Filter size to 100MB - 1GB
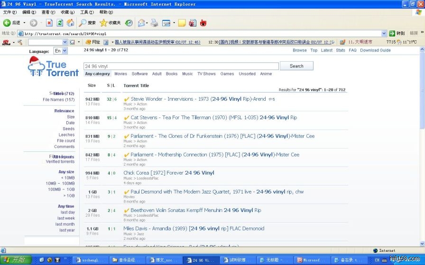The height and width of the screenshot is (265, 425). click(61, 190)
